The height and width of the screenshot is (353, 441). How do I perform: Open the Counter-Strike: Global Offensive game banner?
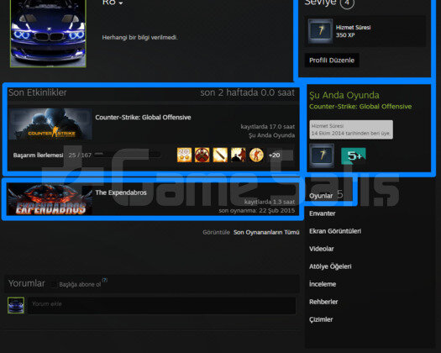pyautogui.click(x=50, y=124)
